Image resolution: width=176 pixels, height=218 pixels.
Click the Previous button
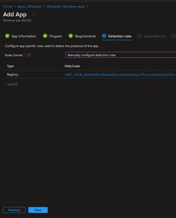point(14,210)
